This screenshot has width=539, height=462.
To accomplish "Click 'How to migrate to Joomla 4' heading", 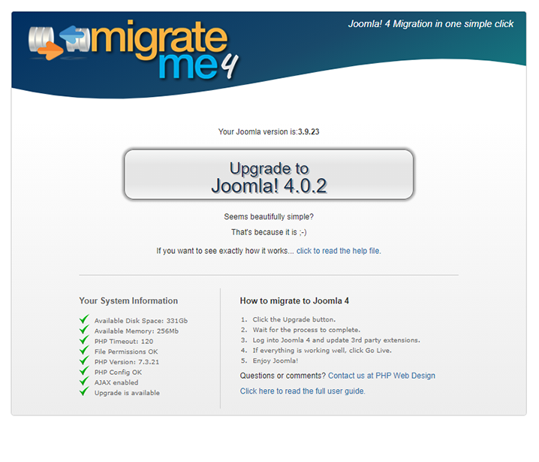I will [x=294, y=300].
